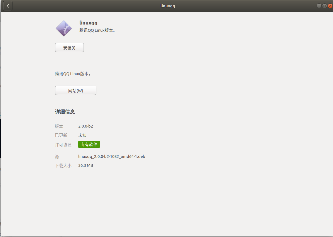Image resolution: width=333 pixels, height=237 pixels.
Task: Minimize the linuxqq window
Action: coord(319,6)
